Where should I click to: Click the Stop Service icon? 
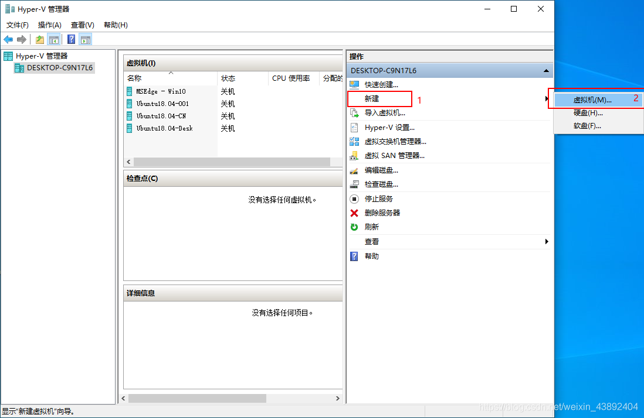tap(354, 199)
